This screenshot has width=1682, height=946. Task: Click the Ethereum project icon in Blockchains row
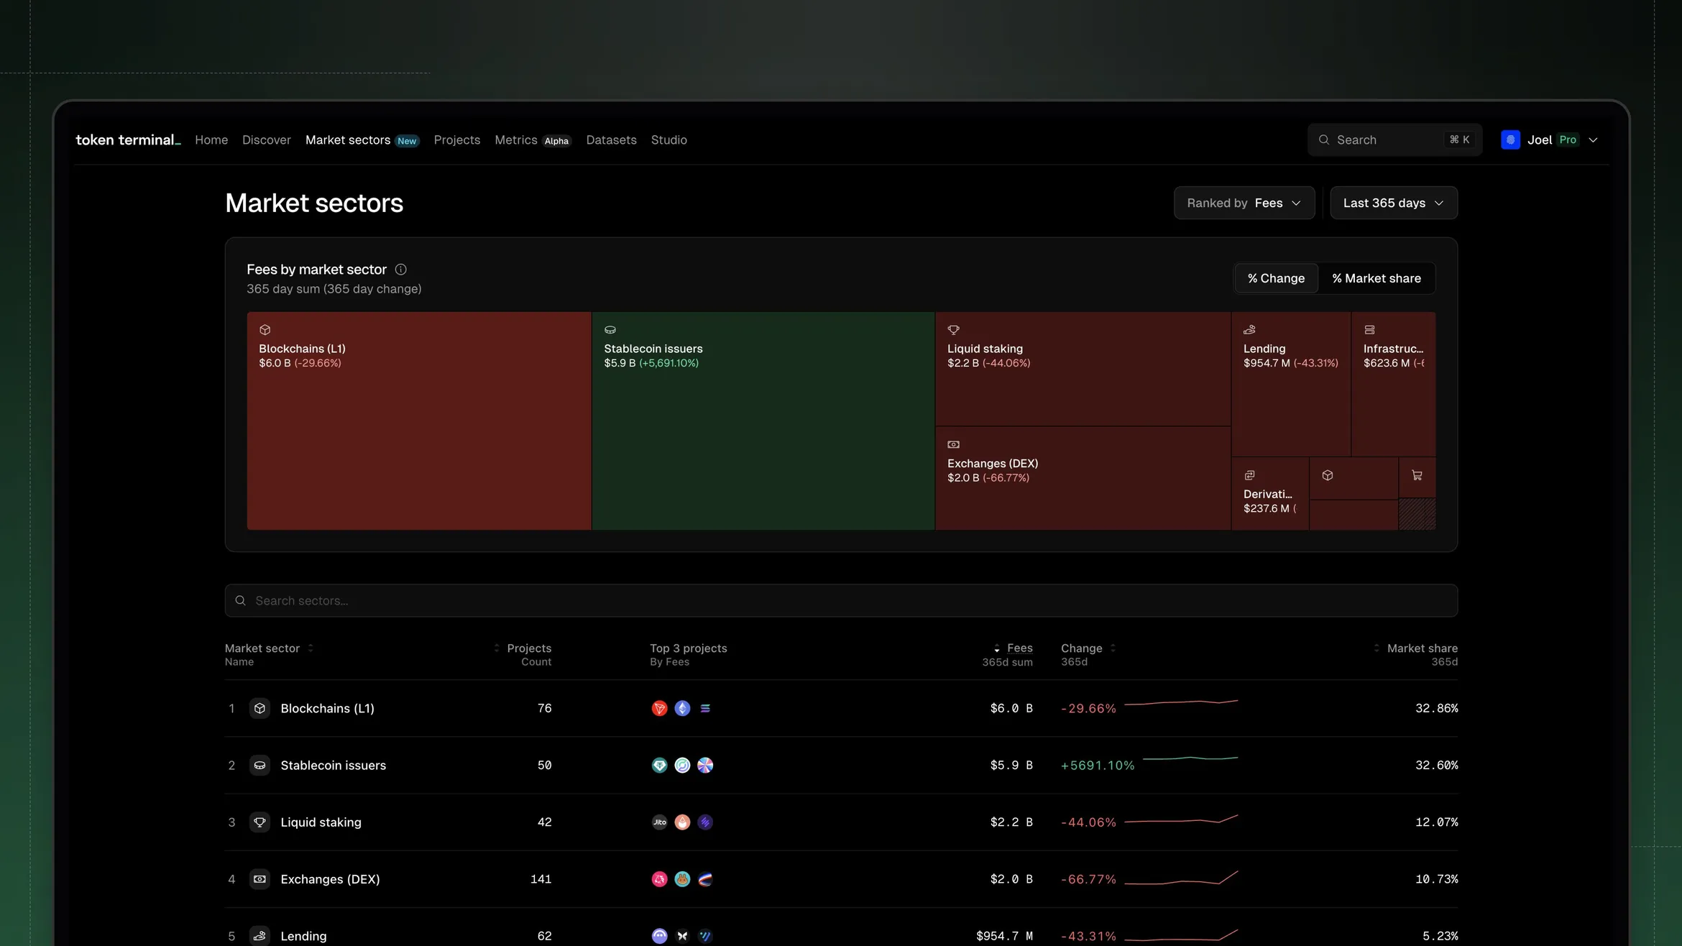pos(682,708)
